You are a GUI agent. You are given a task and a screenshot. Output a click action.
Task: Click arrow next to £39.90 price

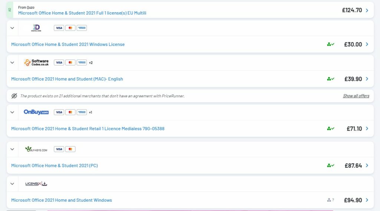click(367, 79)
